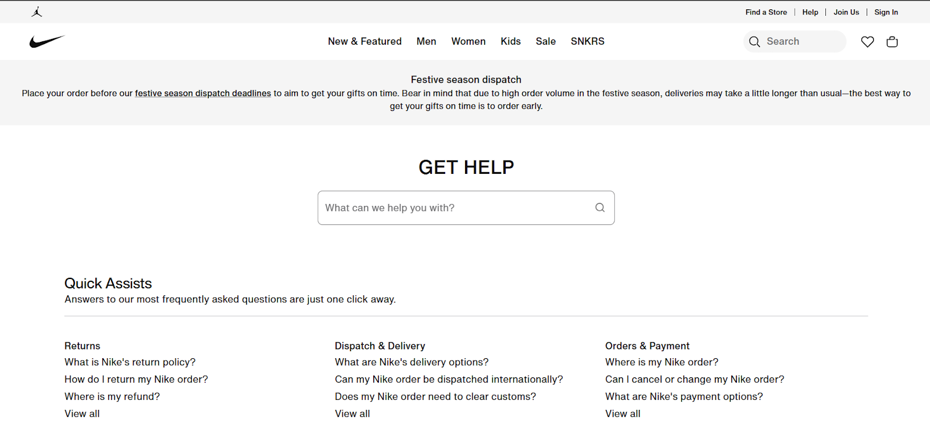This screenshot has width=930, height=425.
Task: Open 'What is Nike's return policy?'
Action: (130, 362)
